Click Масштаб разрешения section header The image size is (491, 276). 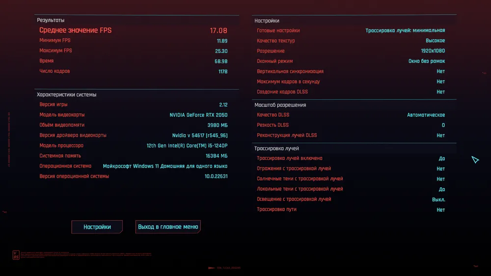tap(280, 105)
